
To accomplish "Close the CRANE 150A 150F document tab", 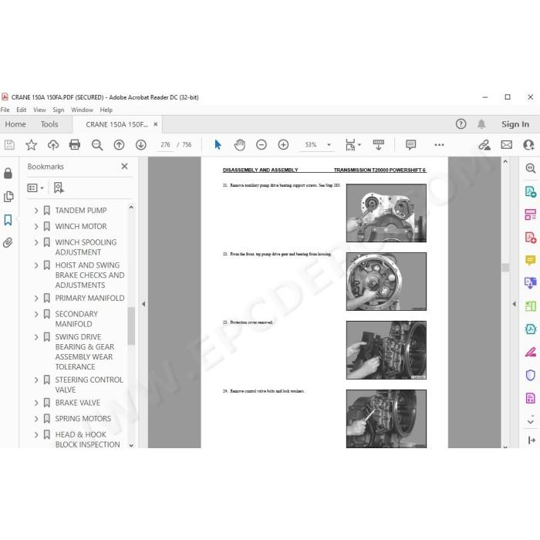I will point(156,124).
